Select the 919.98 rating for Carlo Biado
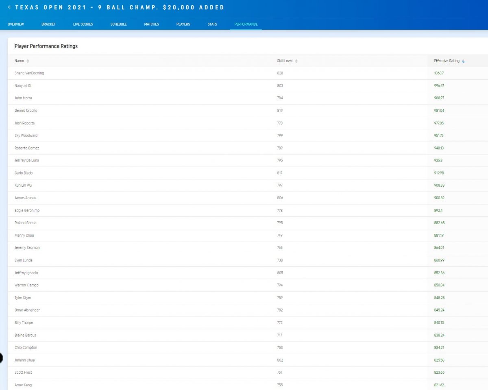 pos(439,173)
